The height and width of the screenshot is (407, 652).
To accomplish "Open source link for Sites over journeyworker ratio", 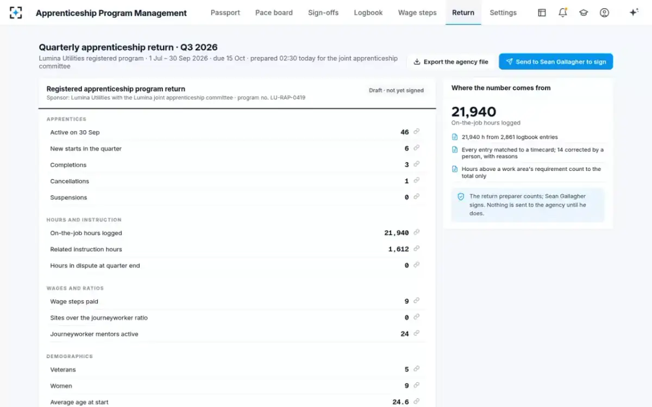I will [417, 317].
